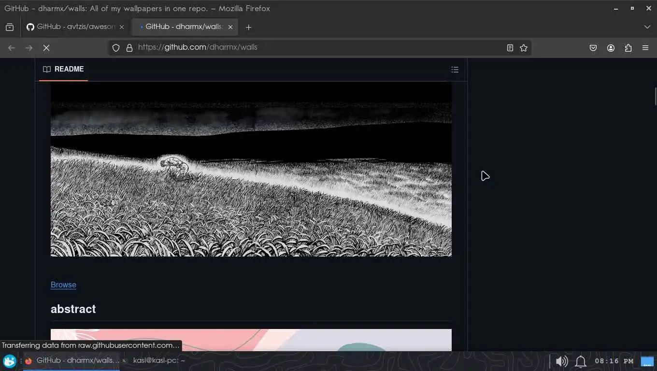Go back one page

12,48
